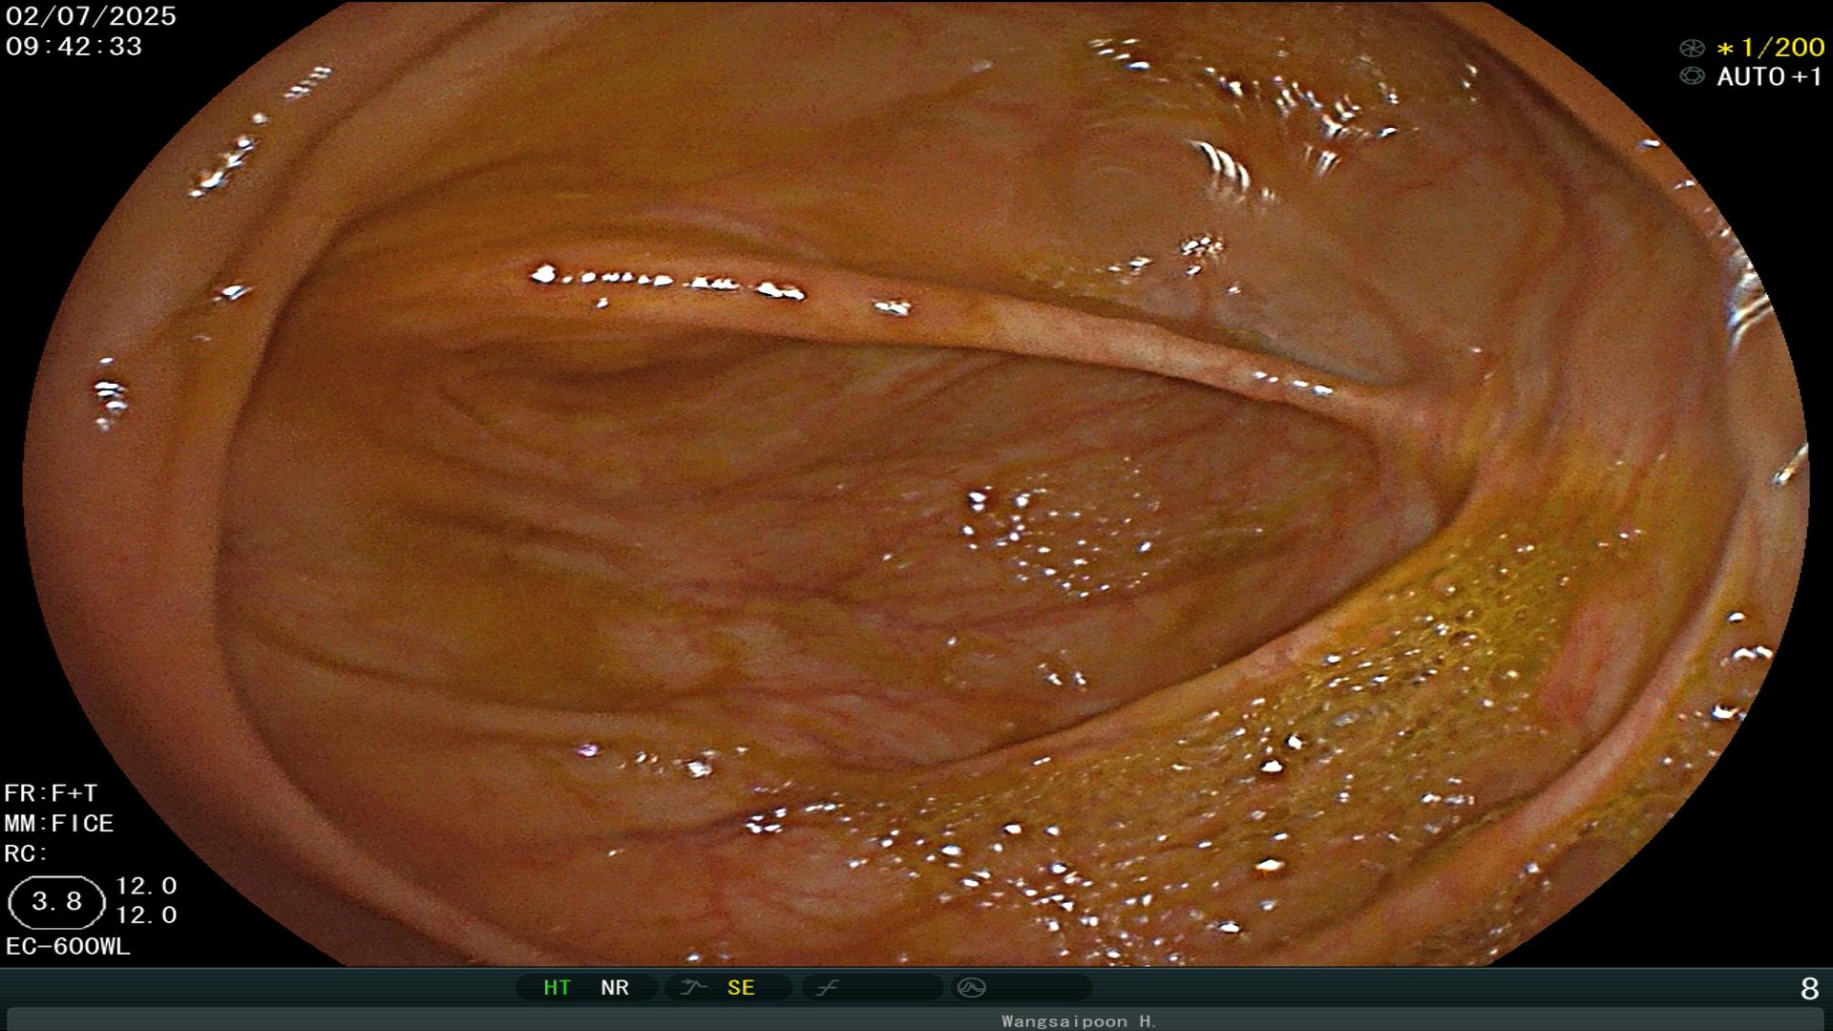
Task: Click the upper 12.0 diameter value
Action: (146, 886)
